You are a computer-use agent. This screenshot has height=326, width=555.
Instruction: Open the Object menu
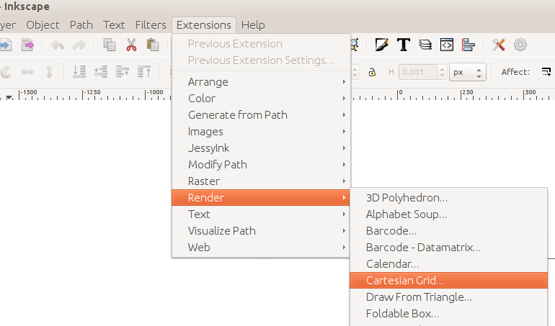coord(43,25)
